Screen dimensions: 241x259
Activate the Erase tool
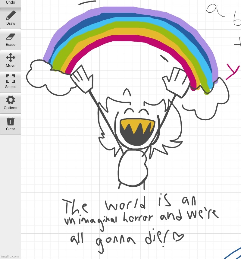click(11, 39)
